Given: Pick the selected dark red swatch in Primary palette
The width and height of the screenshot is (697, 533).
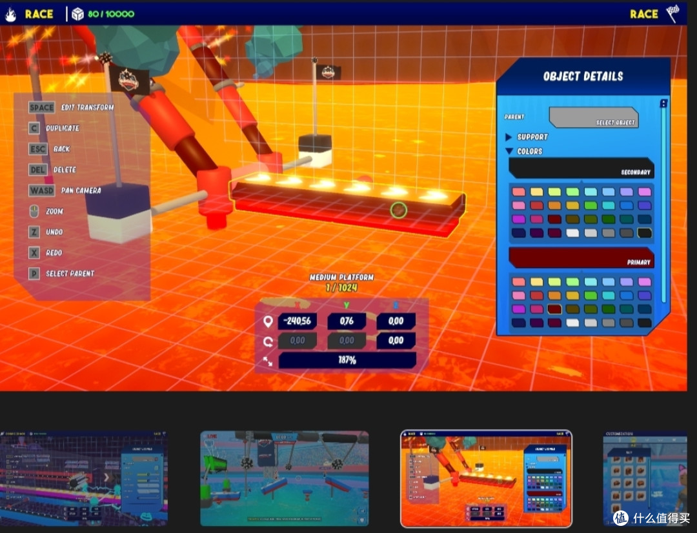Looking at the screenshot, I should pos(555,309).
